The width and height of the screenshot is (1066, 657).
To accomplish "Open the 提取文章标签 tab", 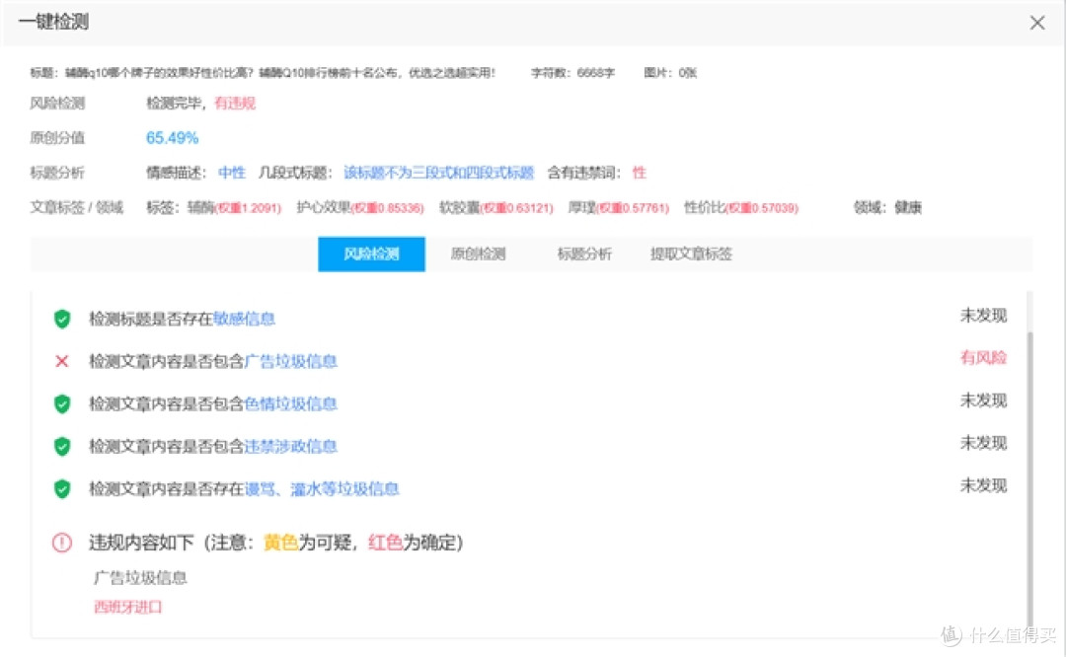I will [x=691, y=255].
